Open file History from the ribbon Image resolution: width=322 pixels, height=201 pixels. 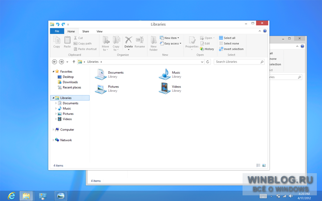(207, 49)
